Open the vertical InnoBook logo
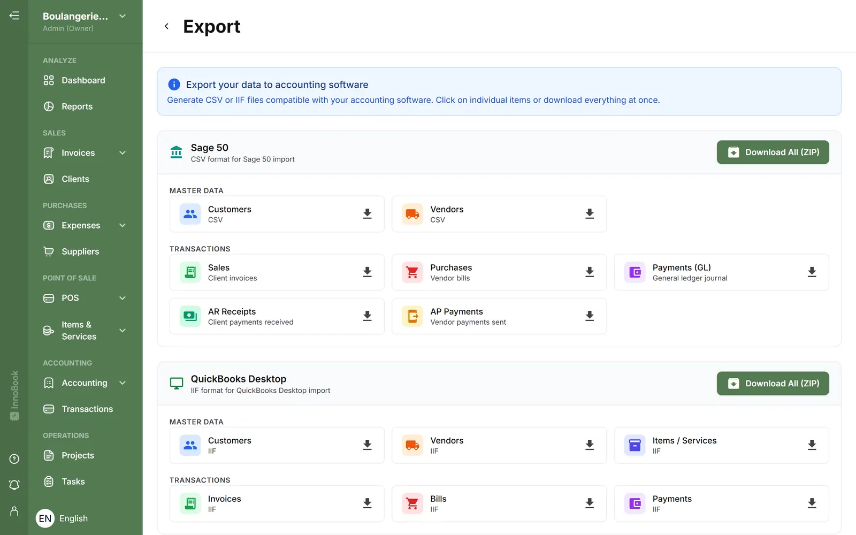The width and height of the screenshot is (856, 535). (x=14, y=395)
